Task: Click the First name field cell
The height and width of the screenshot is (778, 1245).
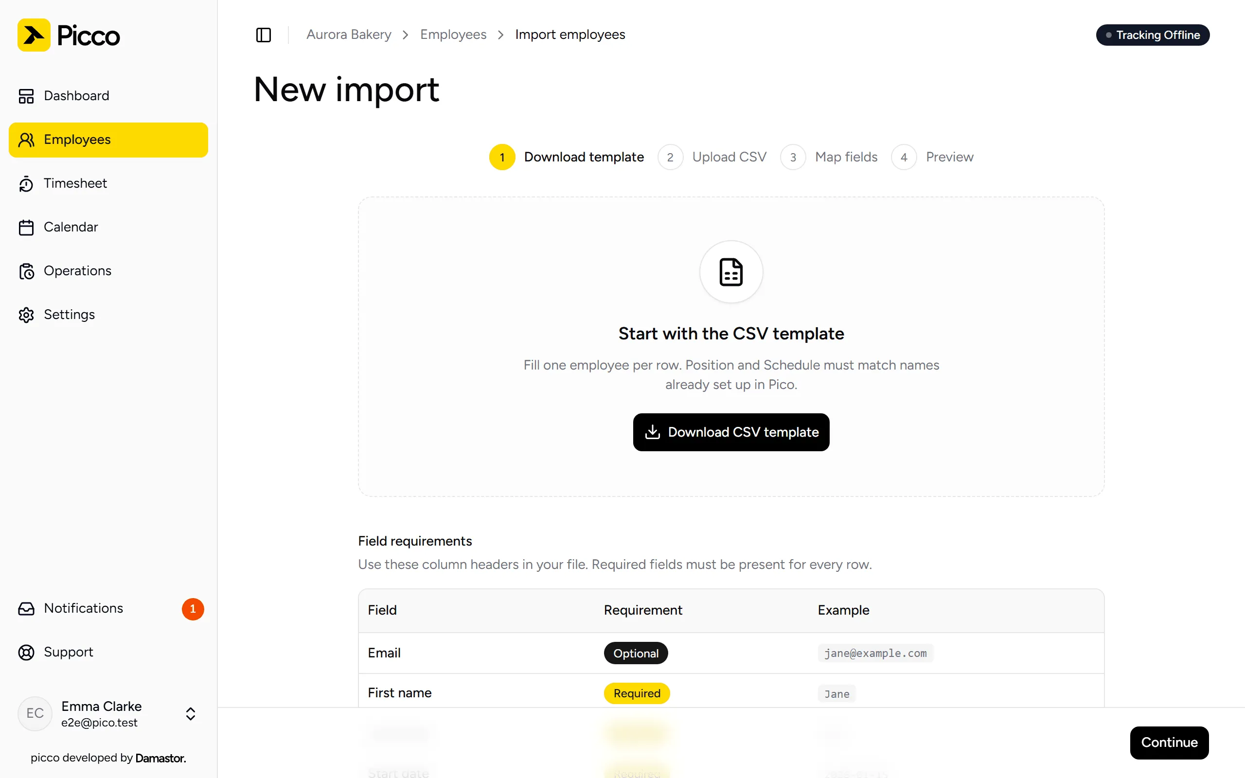Action: click(399, 692)
